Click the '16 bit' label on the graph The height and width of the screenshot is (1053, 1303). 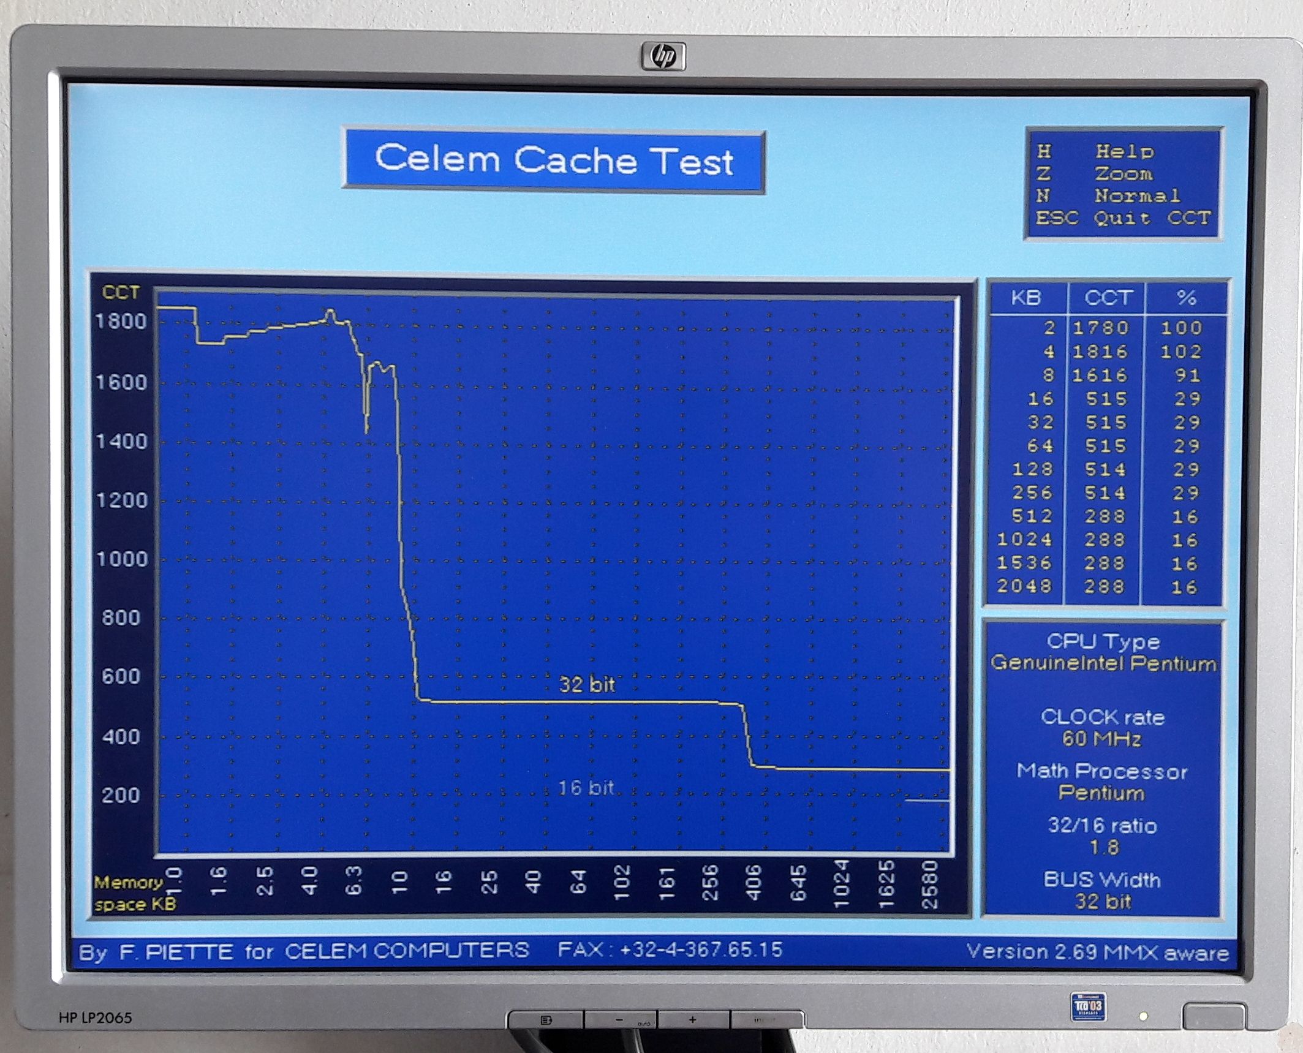pos(586,788)
